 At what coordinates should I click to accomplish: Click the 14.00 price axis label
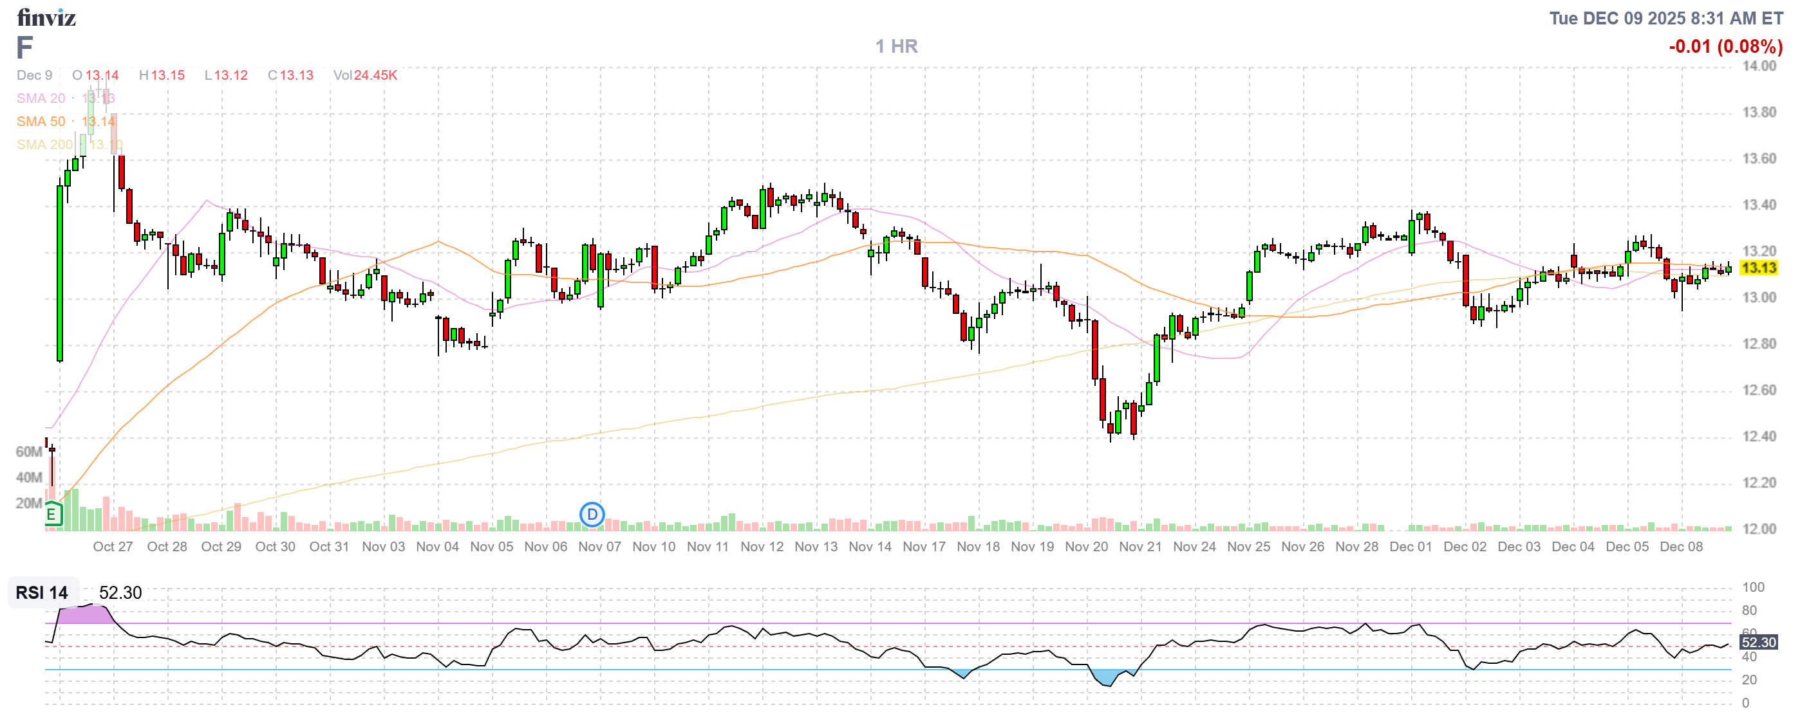click(1758, 66)
